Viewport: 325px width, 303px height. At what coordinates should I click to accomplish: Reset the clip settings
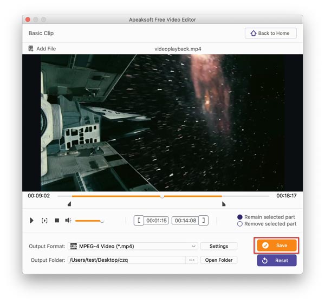(276, 261)
